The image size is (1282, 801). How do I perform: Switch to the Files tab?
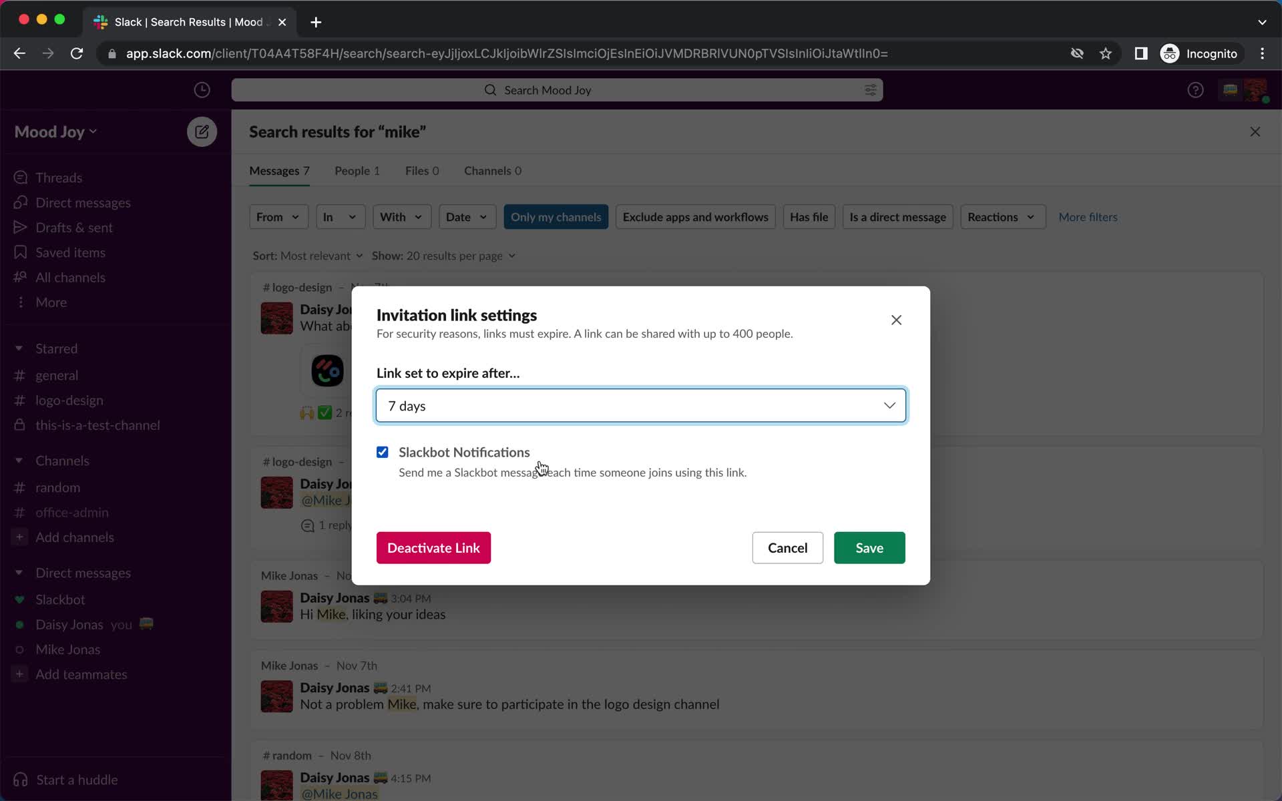click(422, 170)
